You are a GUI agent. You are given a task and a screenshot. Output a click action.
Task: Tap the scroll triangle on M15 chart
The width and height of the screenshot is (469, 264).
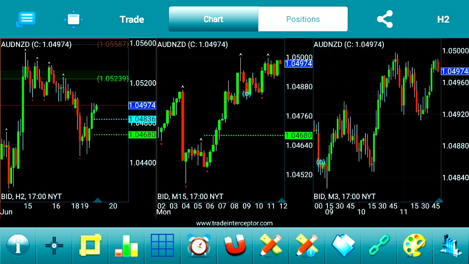pos(281,200)
